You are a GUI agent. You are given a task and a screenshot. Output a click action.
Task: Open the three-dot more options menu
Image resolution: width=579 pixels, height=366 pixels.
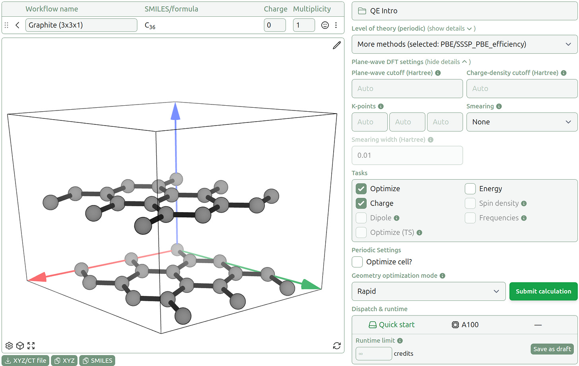pyautogui.click(x=336, y=25)
